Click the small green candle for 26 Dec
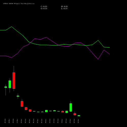127x127 pixels. coord(6,87)
